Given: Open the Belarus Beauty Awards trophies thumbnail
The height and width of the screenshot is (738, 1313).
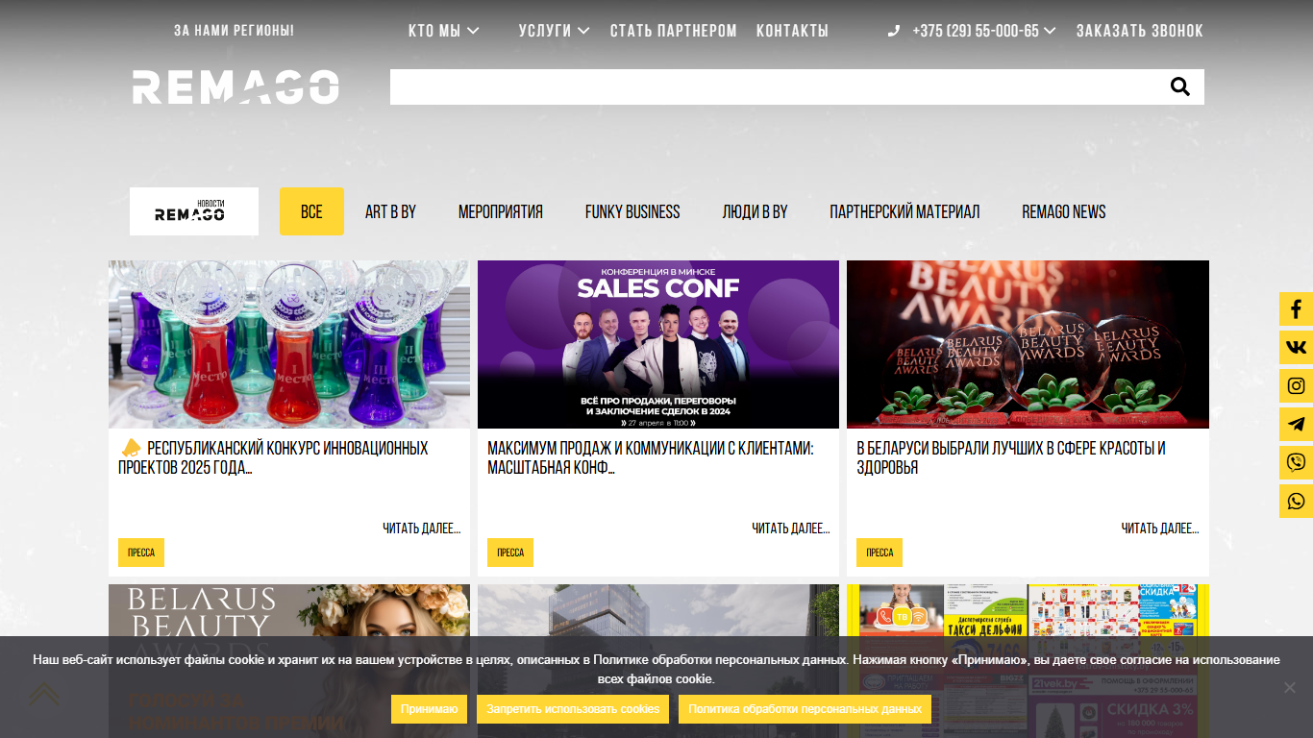Looking at the screenshot, I should 1028,344.
